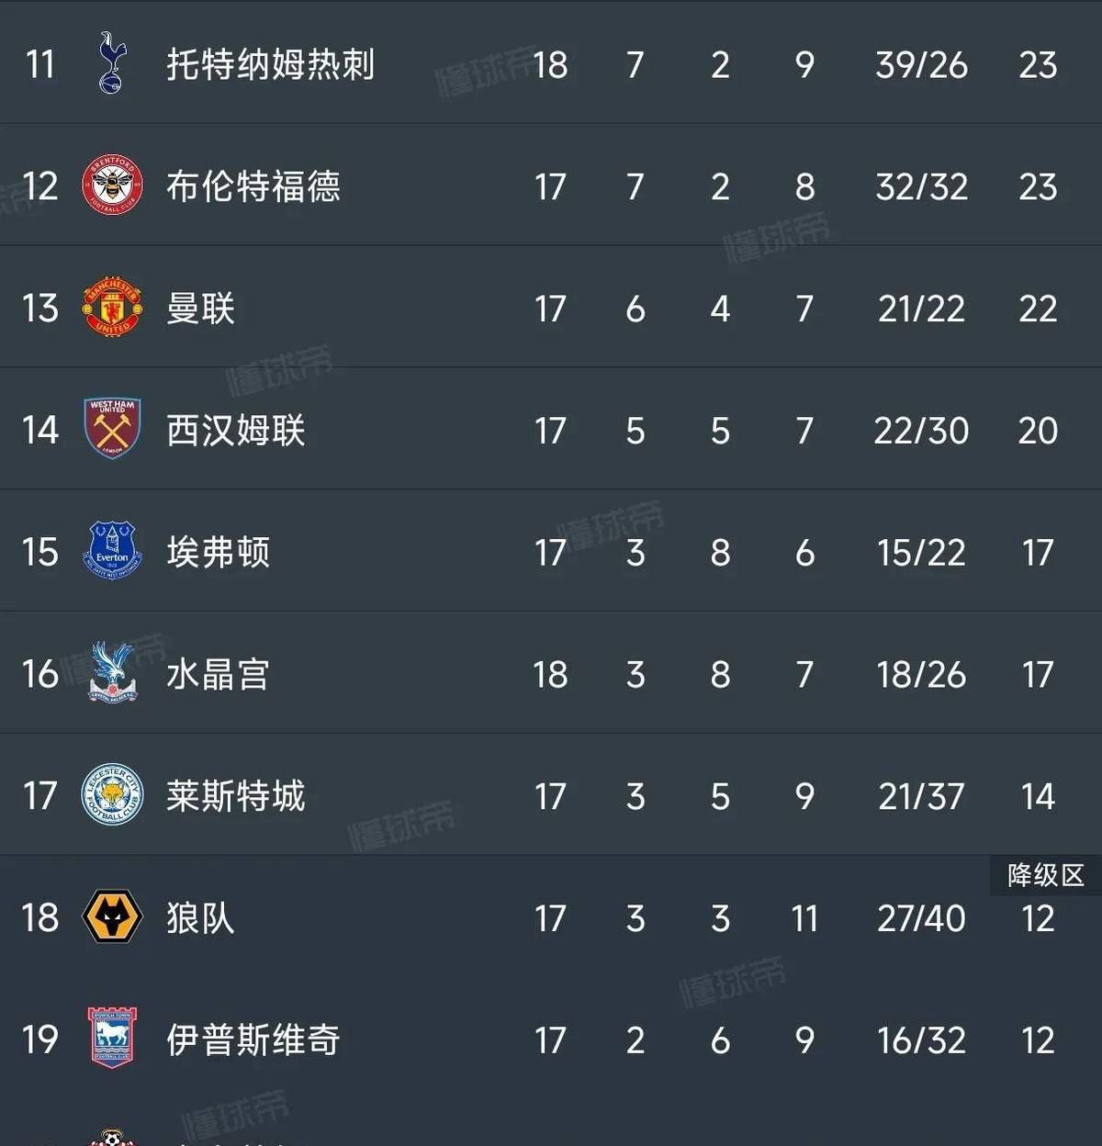This screenshot has height=1146, width=1102.
Task: Select the 埃弗顿 row points total 17
Action: (x=1038, y=552)
